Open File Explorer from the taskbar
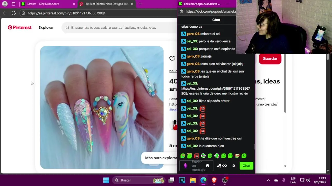The height and width of the screenshot is (186, 332). (x=193, y=180)
